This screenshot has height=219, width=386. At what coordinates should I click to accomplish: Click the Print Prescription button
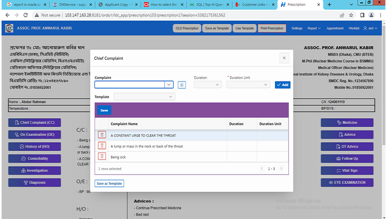pyautogui.click(x=272, y=28)
